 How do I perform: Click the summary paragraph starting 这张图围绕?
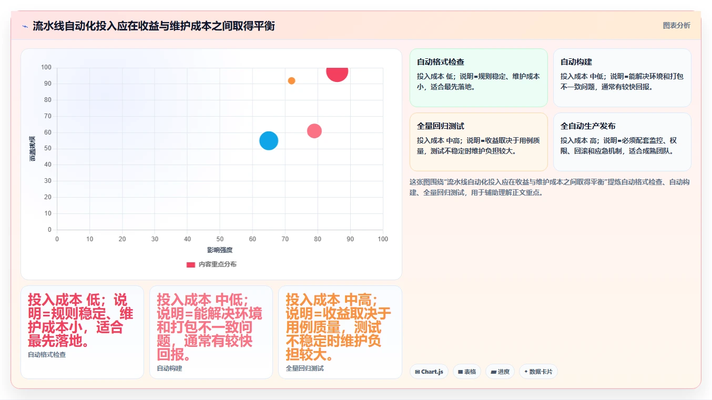pos(549,187)
